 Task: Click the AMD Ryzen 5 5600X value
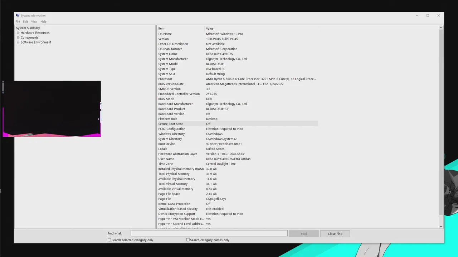[x=261, y=79]
